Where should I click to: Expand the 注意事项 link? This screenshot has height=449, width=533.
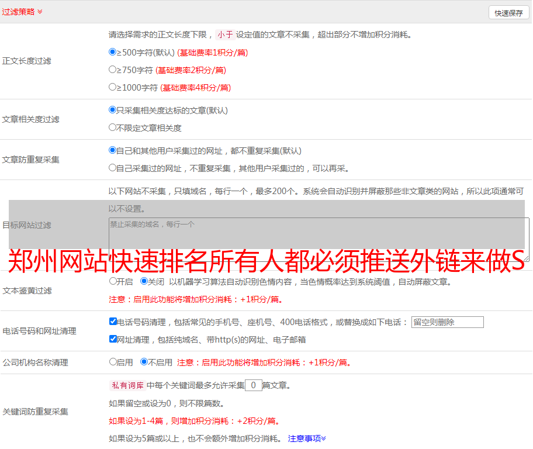coord(307,439)
